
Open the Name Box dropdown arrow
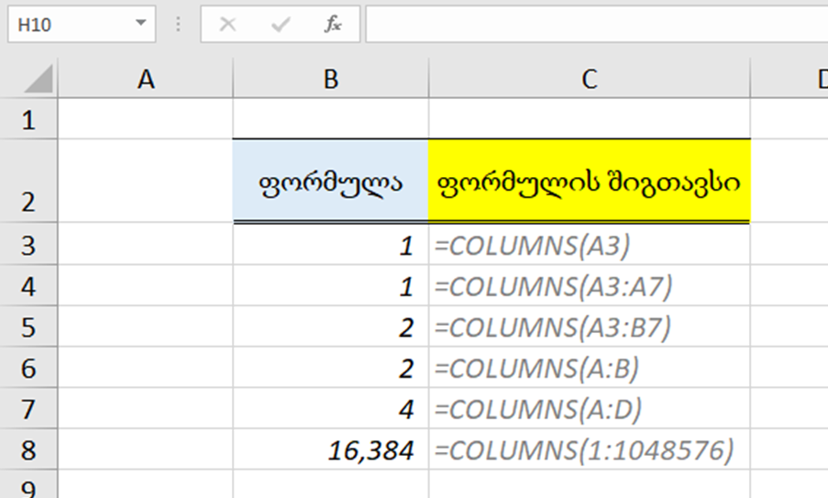point(140,23)
